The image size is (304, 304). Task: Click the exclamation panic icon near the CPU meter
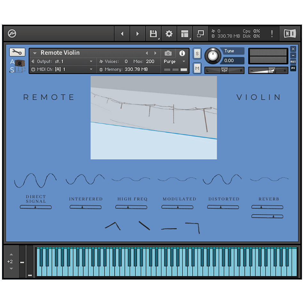click(x=272, y=33)
